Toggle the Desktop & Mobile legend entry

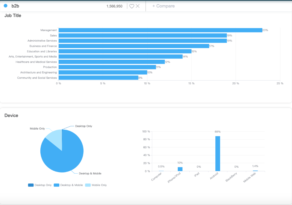(x=68, y=185)
